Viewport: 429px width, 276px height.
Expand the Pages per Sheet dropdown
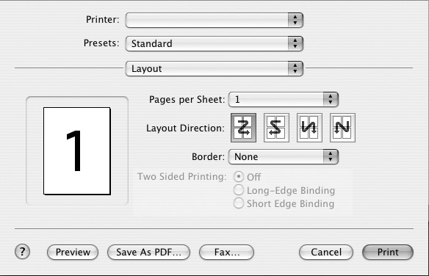click(284, 100)
